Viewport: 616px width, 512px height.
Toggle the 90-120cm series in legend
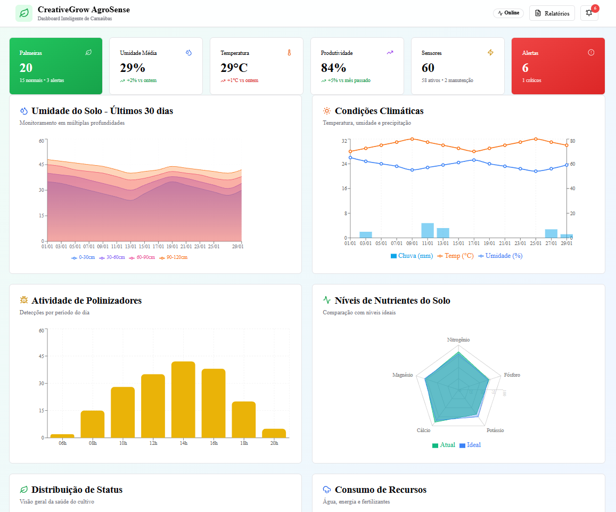point(174,257)
